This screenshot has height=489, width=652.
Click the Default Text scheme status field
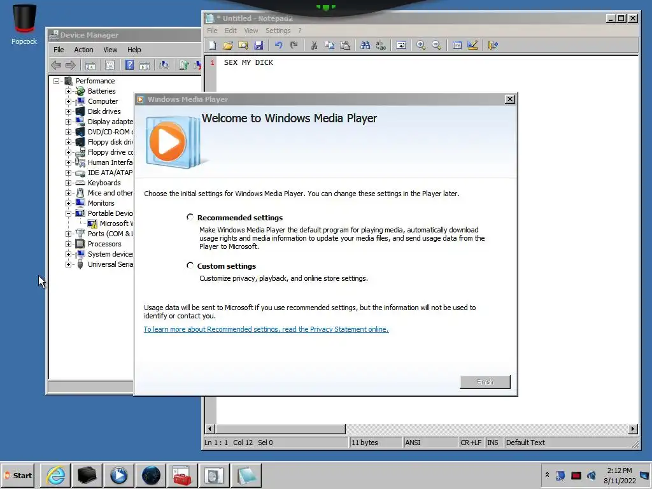tap(567, 443)
